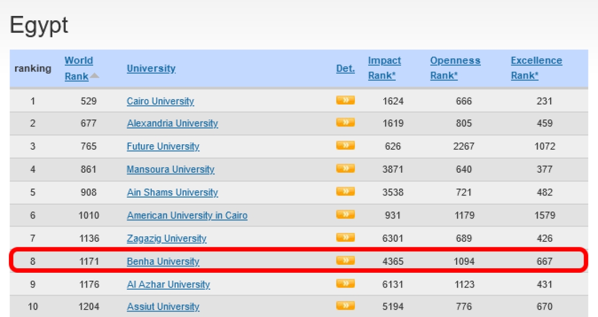This screenshot has width=598, height=317.
Task: Sort by University column header
Action: point(151,69)
